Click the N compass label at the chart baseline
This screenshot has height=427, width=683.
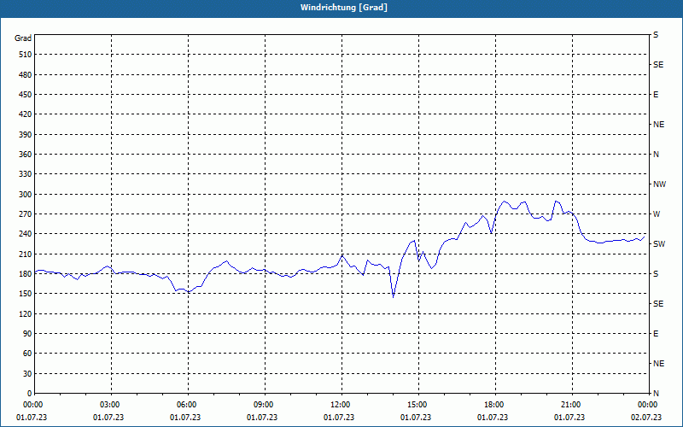pyautogui.click(x=656, y=394)
